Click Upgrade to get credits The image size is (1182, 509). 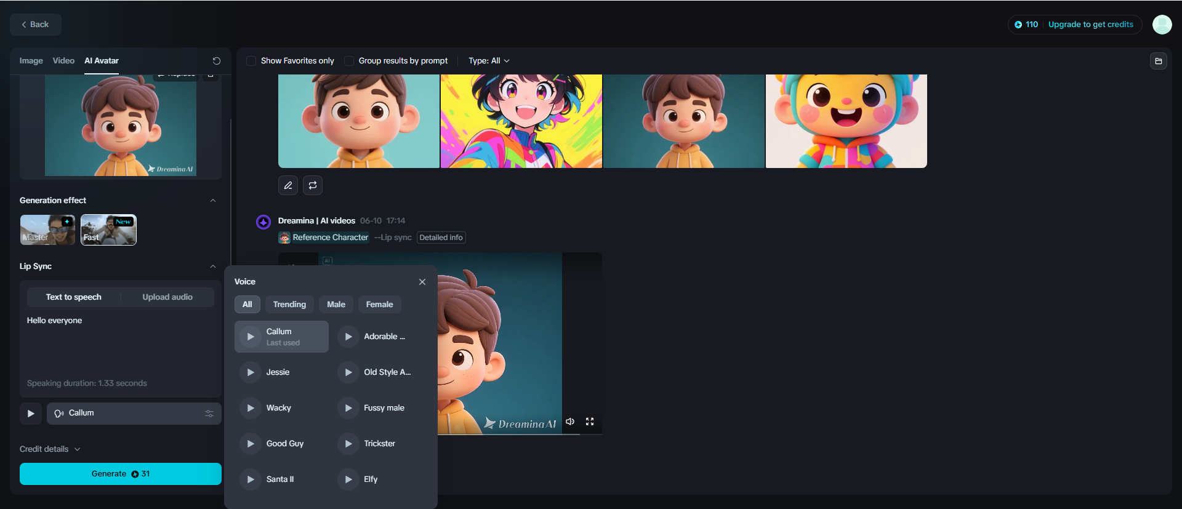pos(1091,25)
